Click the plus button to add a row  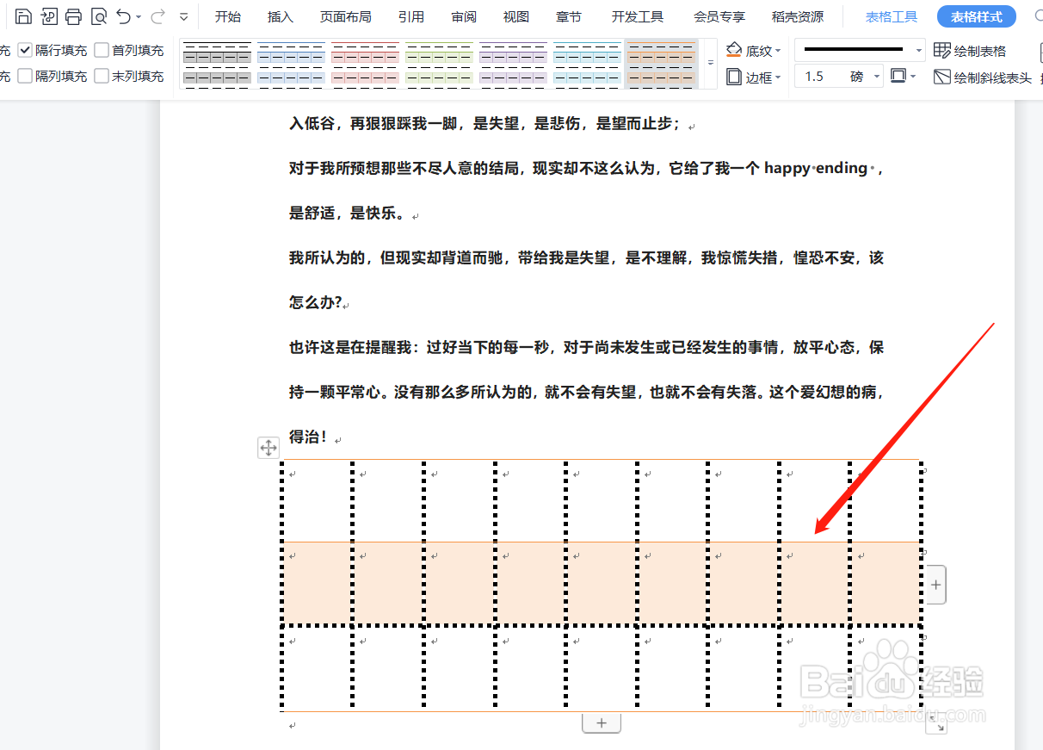[601, 722]
